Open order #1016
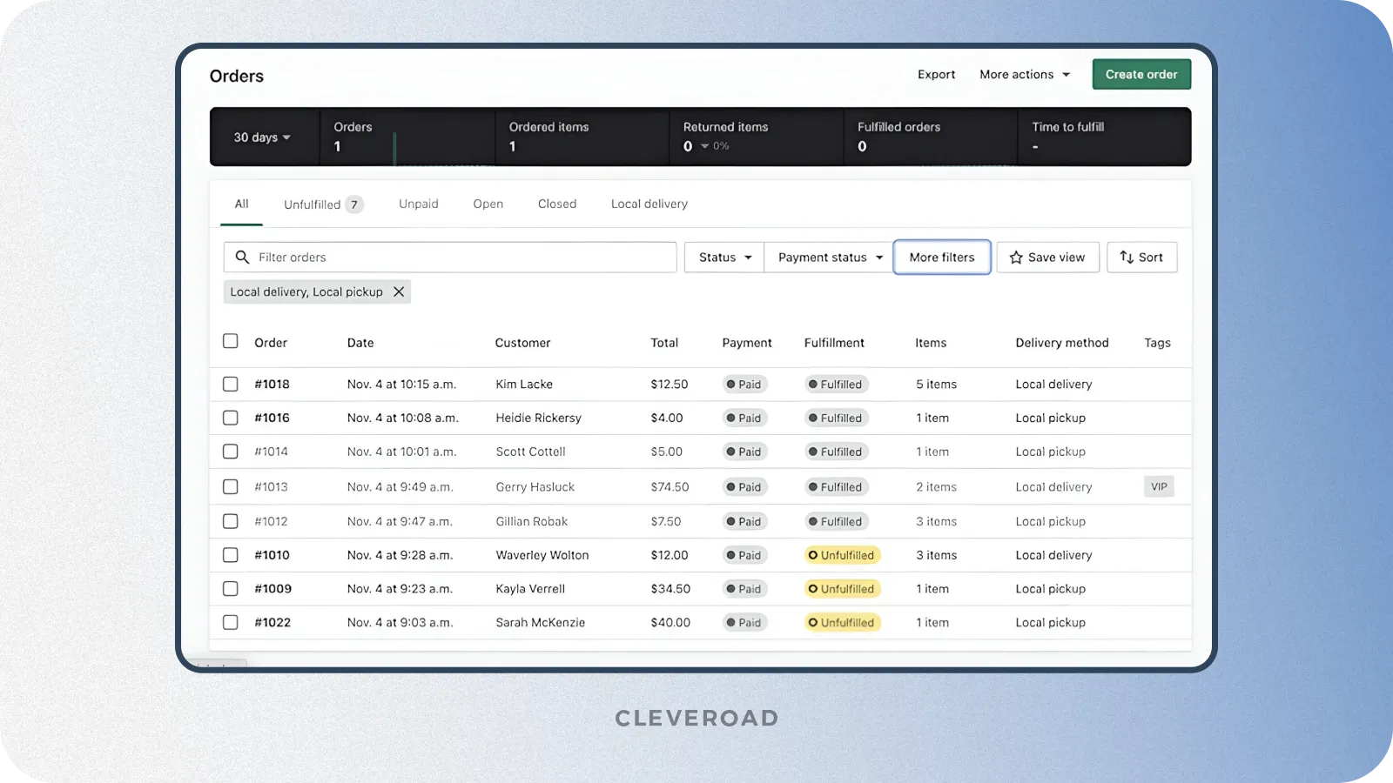The width and height of the screenshot is (1393, 783). (272, 418)
